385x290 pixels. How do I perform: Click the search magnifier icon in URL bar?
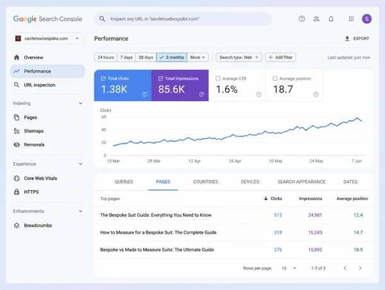click(102, 19)
